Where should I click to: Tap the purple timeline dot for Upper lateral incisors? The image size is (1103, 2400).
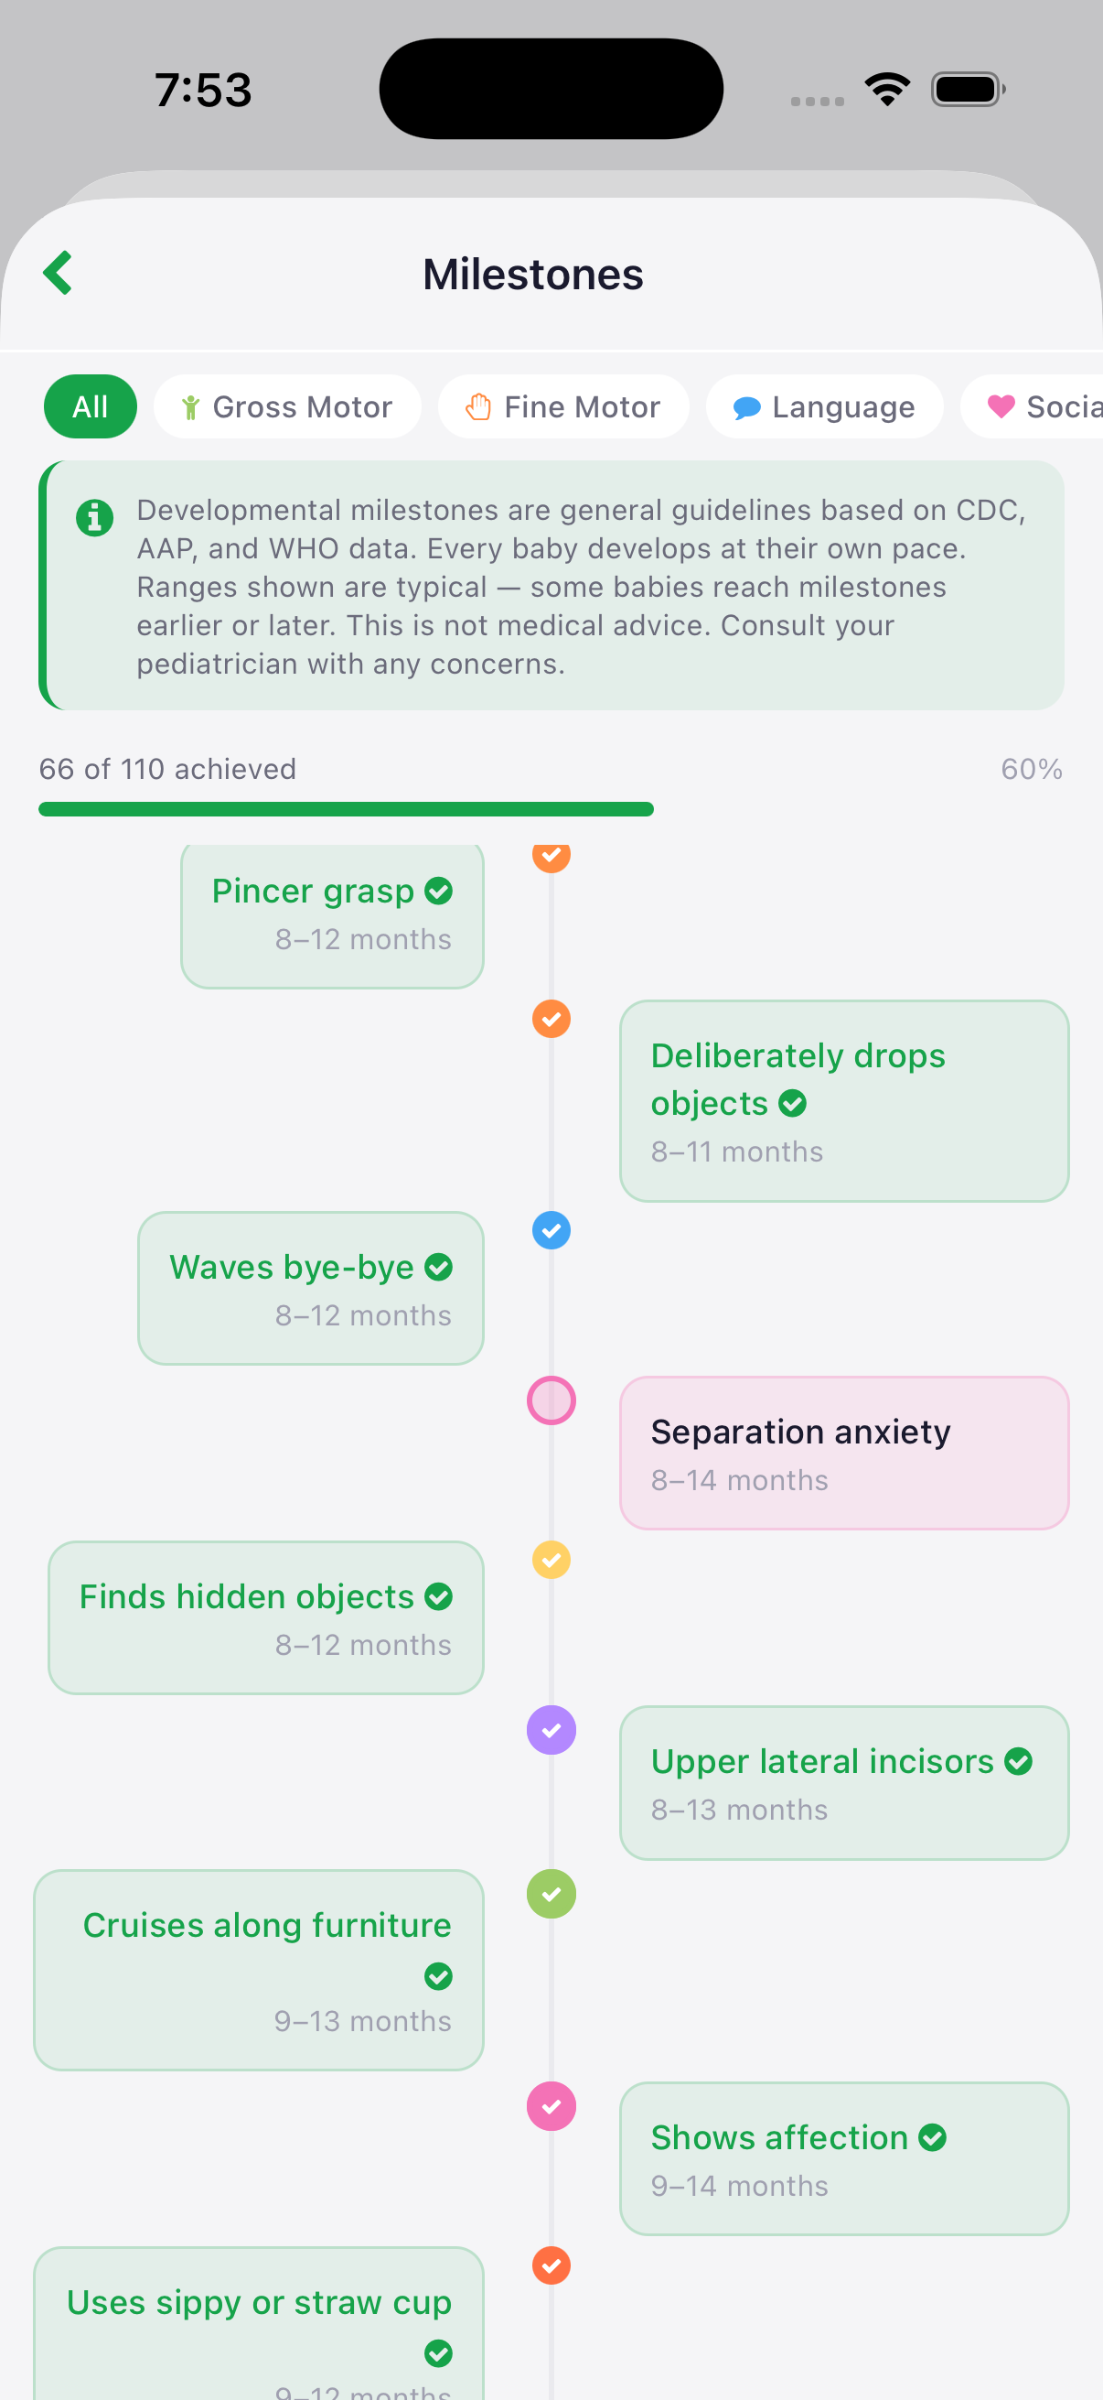(551, 1729)
